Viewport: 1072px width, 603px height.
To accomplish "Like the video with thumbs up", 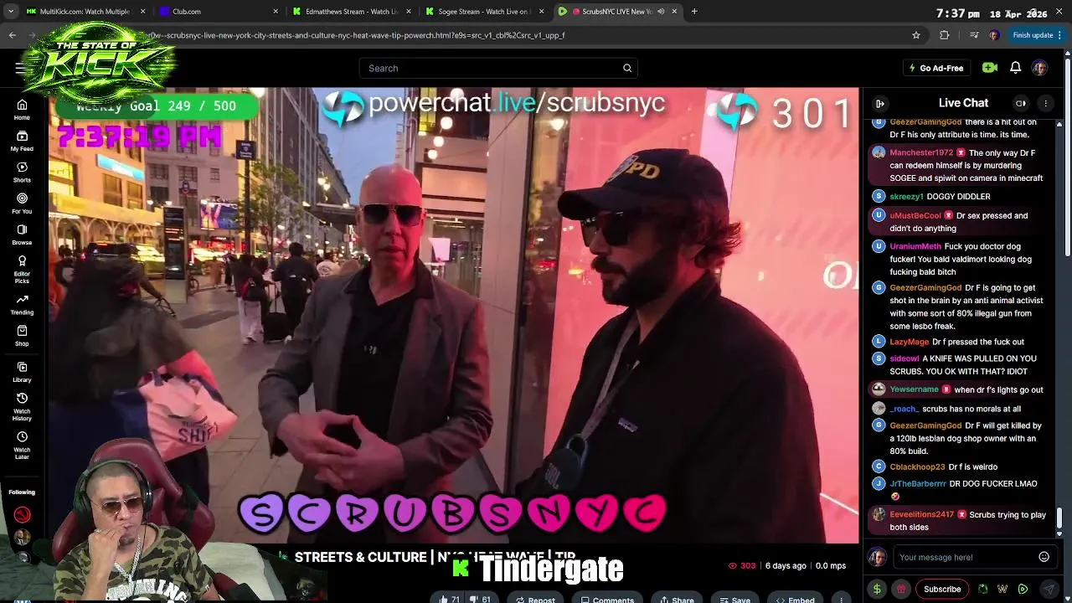I will pos(450,599).
